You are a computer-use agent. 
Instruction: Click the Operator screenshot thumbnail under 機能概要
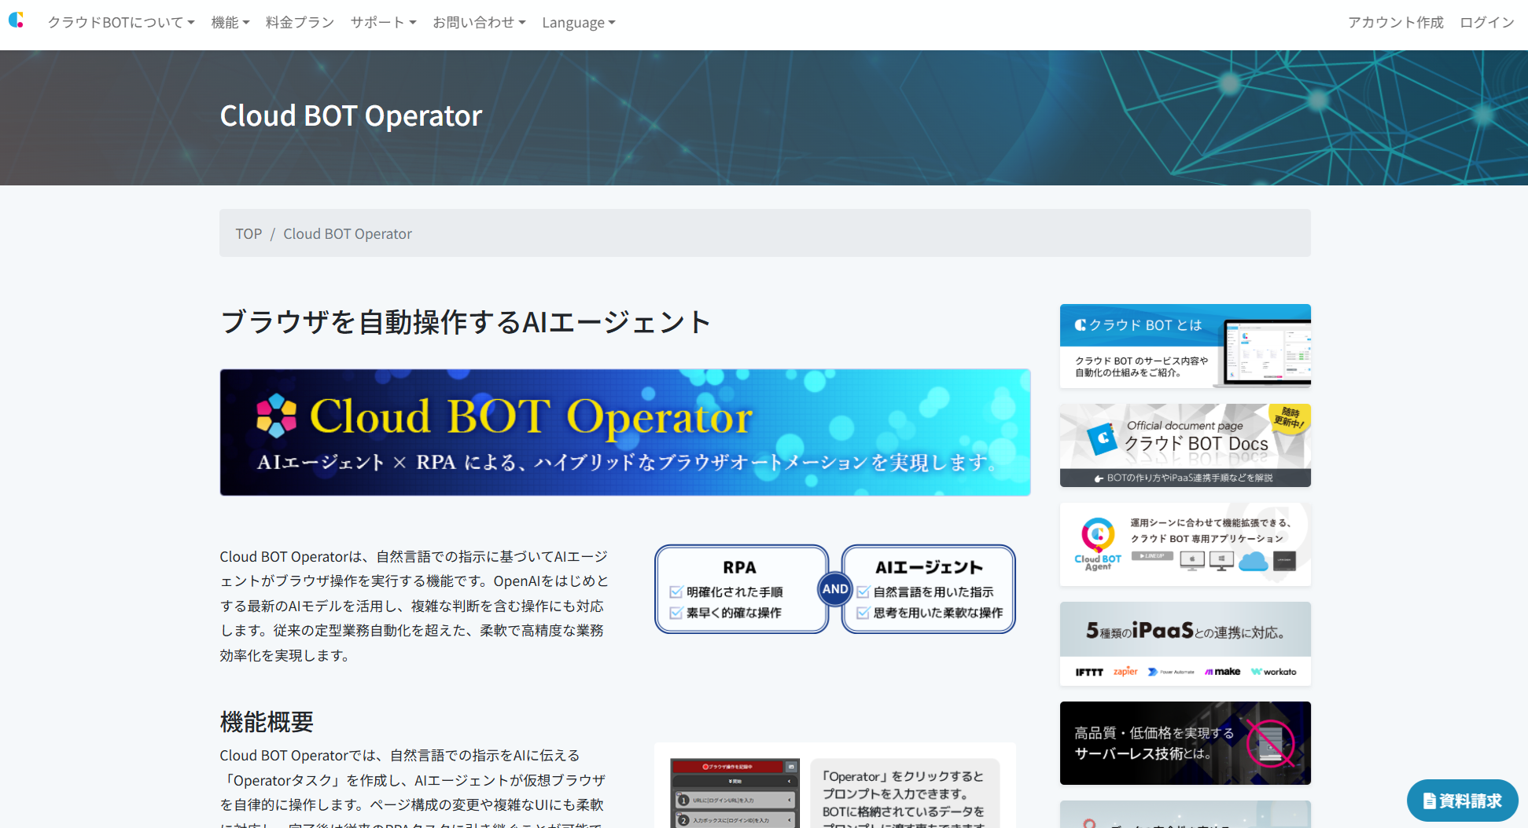point(735,793)
